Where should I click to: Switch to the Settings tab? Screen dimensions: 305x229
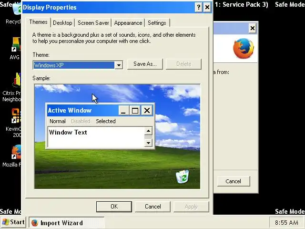(x=157, y=23)
